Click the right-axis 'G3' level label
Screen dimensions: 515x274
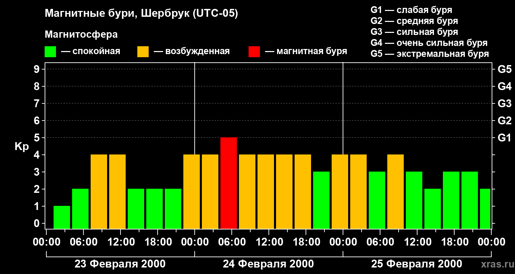coord(505,103)
